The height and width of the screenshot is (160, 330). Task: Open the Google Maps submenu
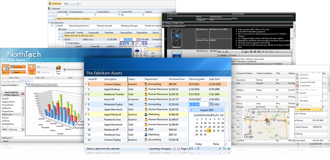click(309, 109)
